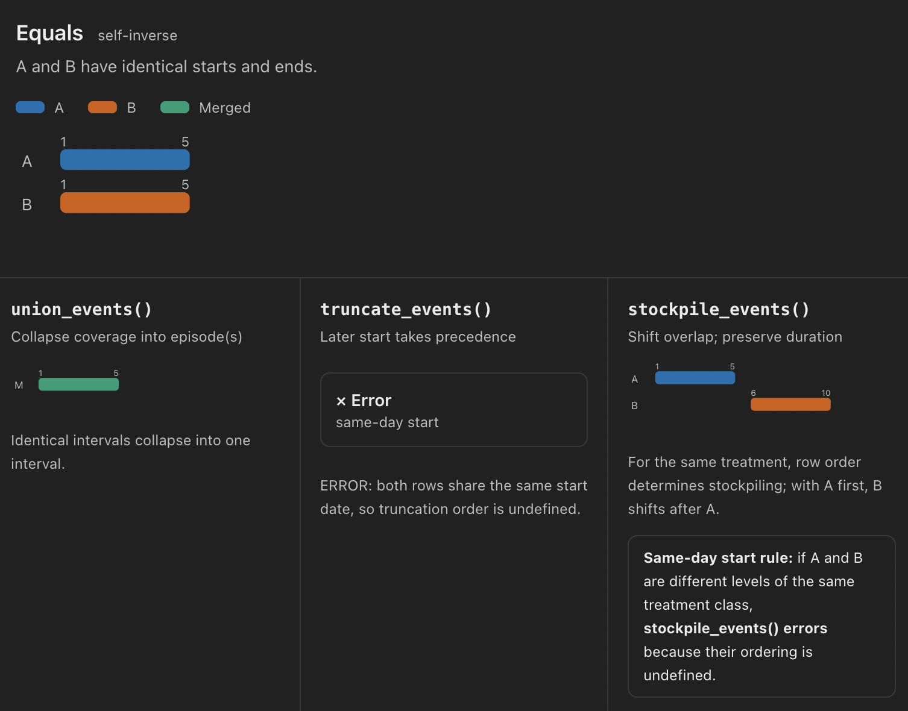The image size is (908, 711).
Task: Click the Error same-day start box
Action: pyautogui.click(x=454, y=410)
